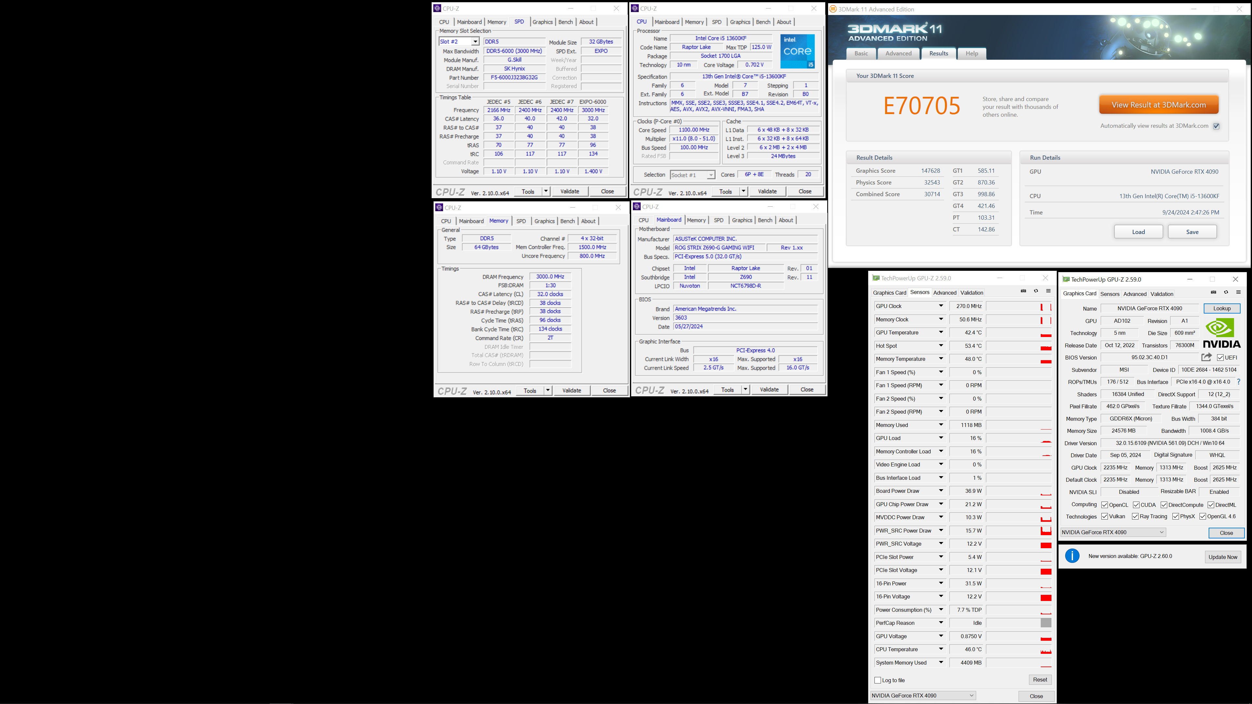Click the GPU-Z icon in the Graphics Card window title bar
1252x704 pixels.
(x=1066, y=279)
